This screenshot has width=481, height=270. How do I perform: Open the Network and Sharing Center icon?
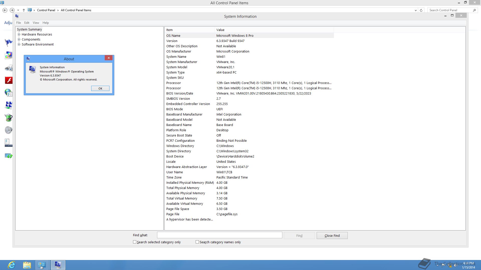(x=9, y=105)
